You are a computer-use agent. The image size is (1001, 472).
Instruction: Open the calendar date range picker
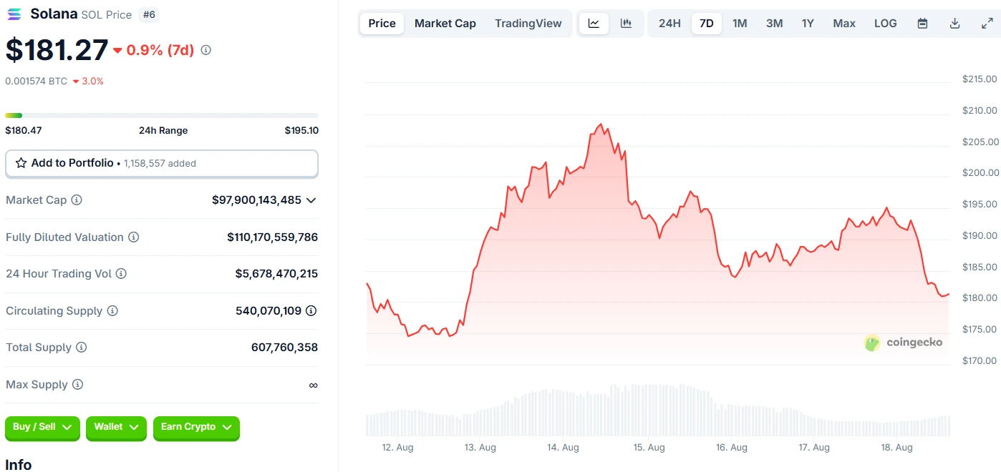click(x=922, y=23)
